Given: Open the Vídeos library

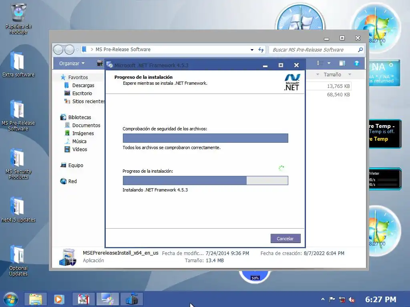Looking at the screenshot, I should 80,150.
